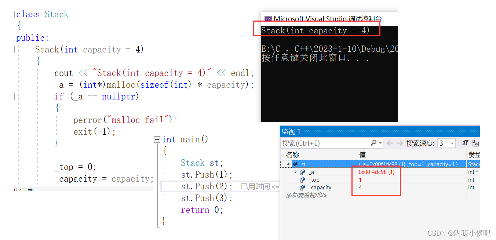Click the _top private field icon
This screenshot has width=496, height=240.
coord(303,180)
